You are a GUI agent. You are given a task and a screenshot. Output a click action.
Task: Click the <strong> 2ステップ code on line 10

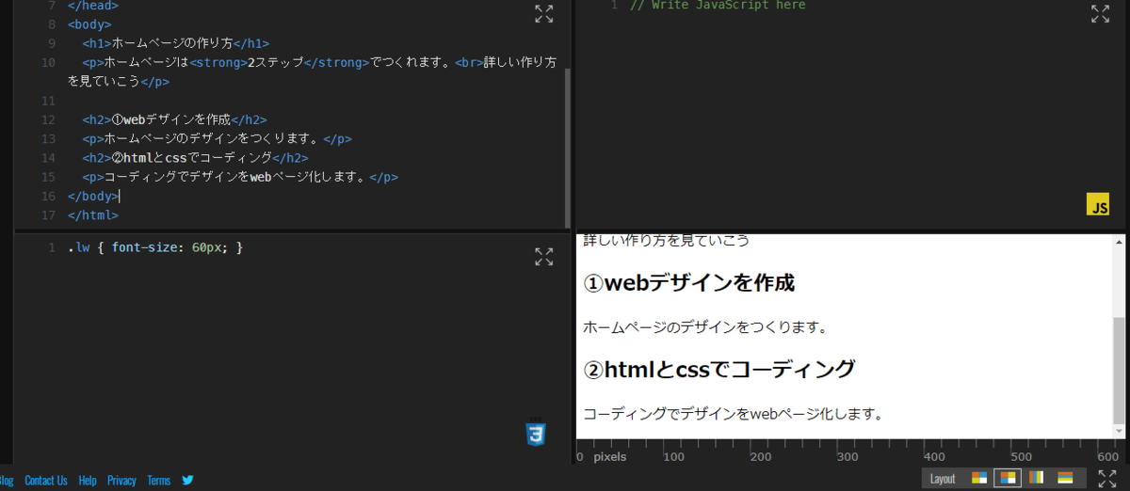[x=280, y=62]
